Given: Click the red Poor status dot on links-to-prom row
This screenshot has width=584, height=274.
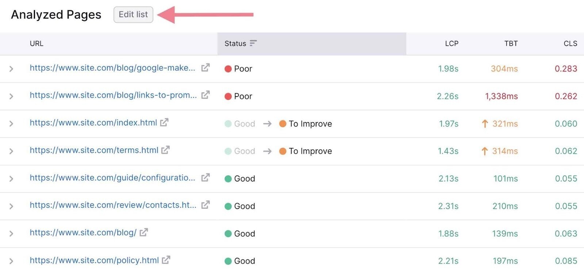Looking at the screenshot, I should tap(228, 96).
